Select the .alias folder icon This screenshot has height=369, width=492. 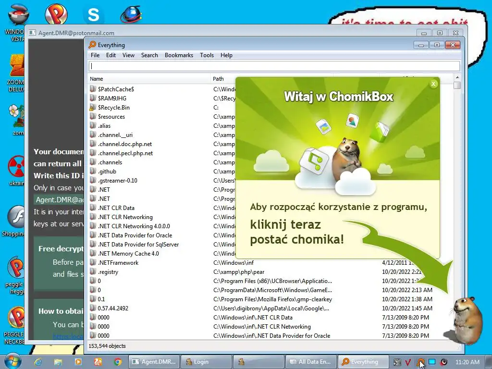93,125
